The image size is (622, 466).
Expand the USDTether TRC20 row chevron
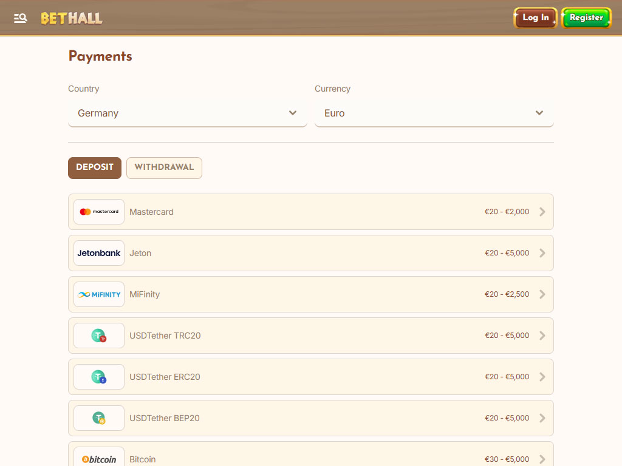coord(542,336)
